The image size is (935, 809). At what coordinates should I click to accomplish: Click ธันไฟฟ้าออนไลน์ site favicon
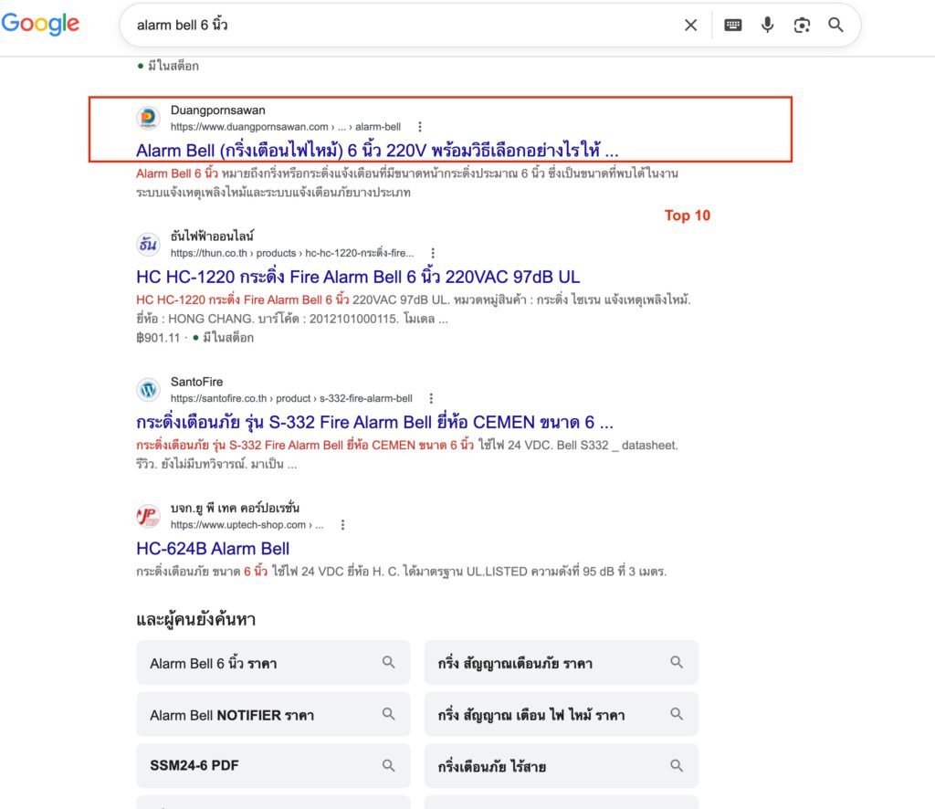point(148,245)
